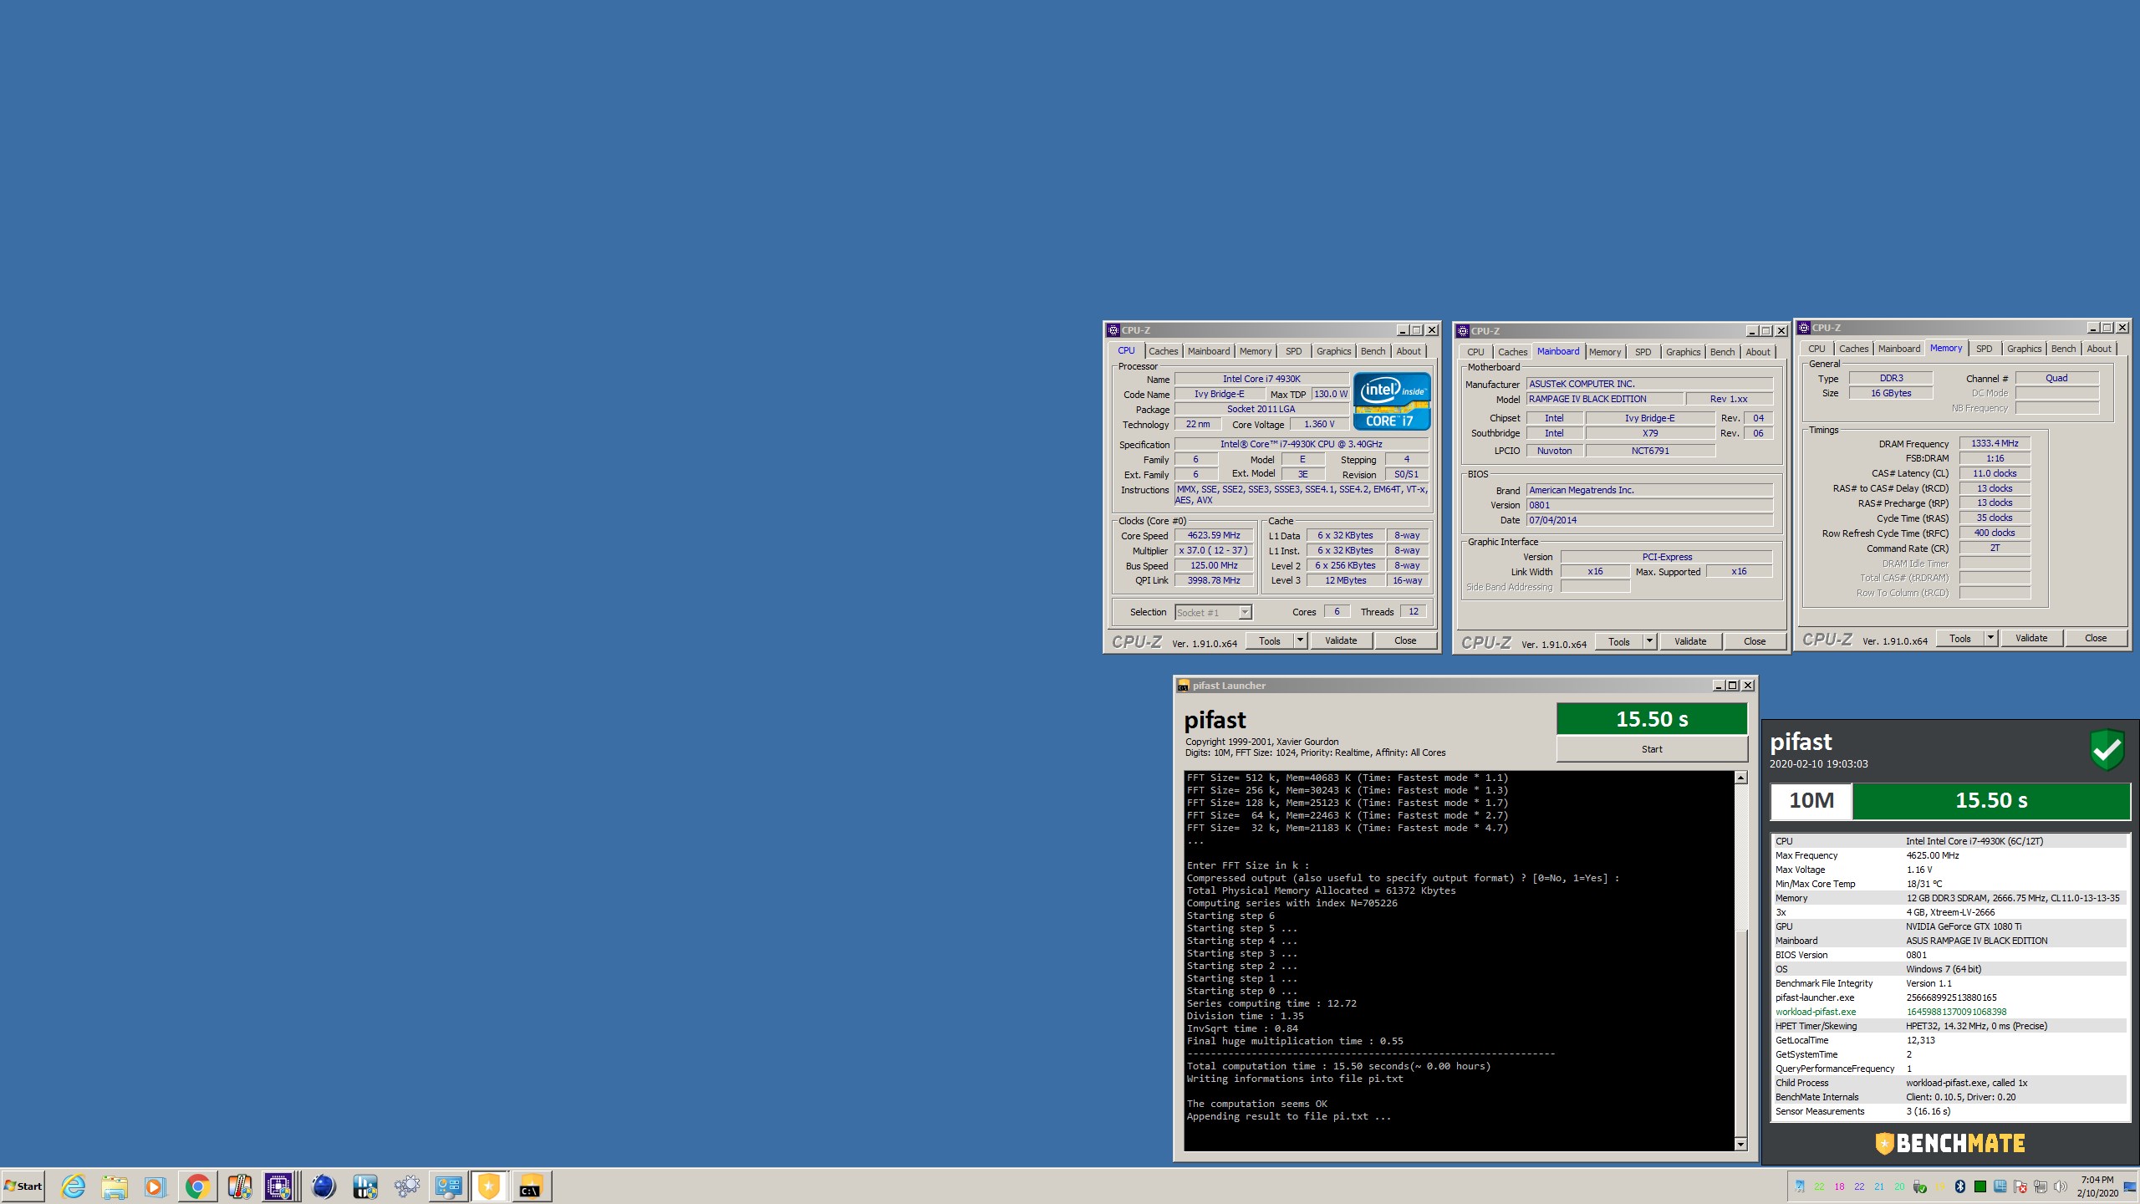
Task: Open the Action Center flag tray icon
Action: pos(2020,1186)
